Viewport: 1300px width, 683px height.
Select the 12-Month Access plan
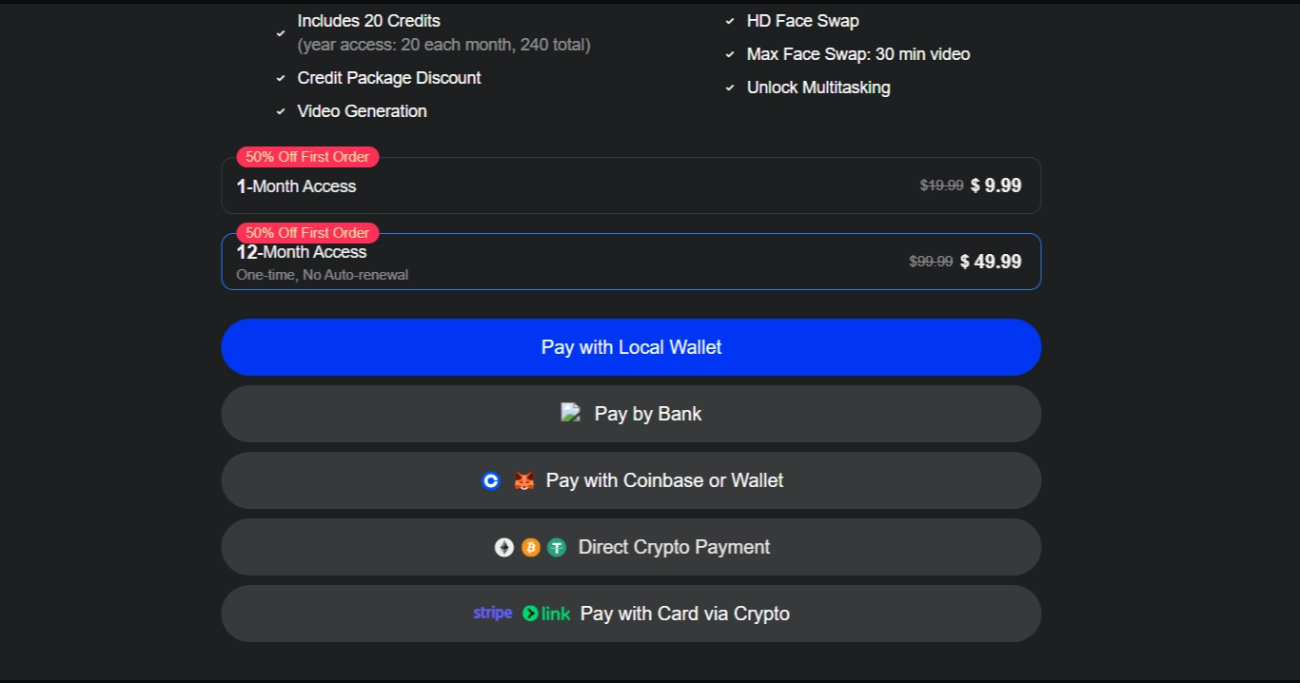pos(631,261)
